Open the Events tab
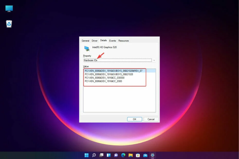The height and width of the screenshot is (159, 239). coord(113,41)
